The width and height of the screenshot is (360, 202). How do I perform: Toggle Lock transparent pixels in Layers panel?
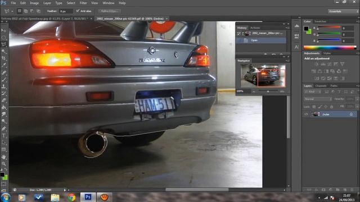314,107
